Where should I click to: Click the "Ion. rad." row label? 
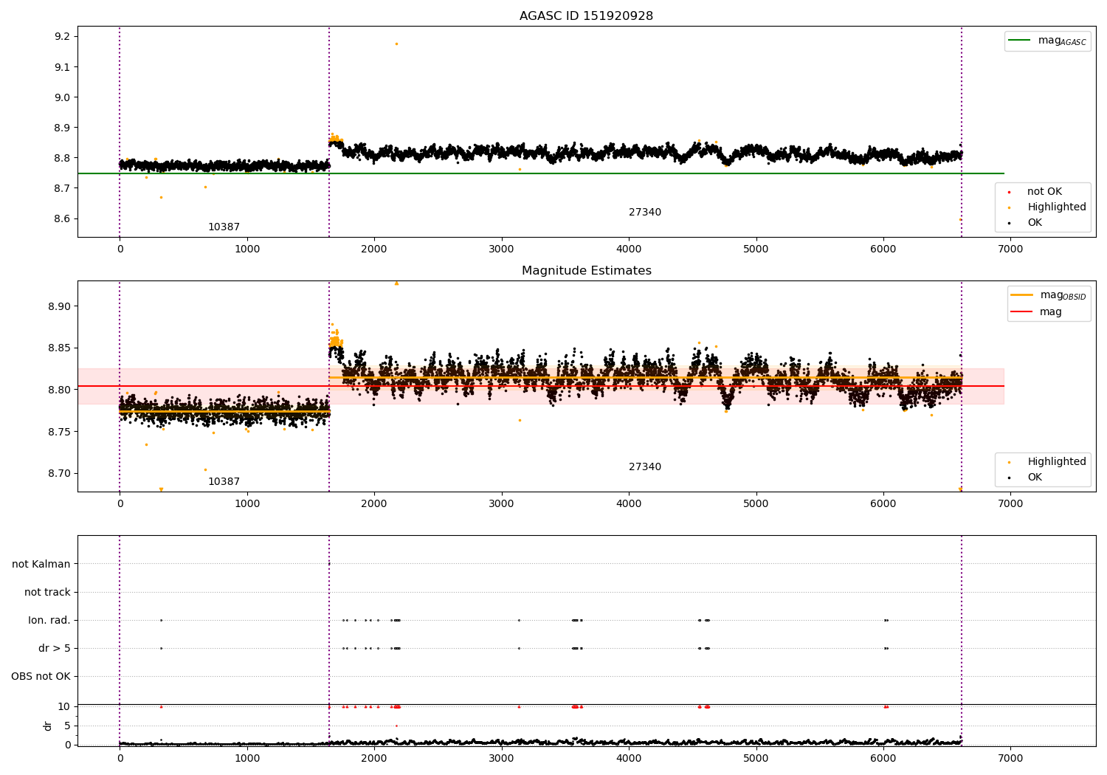[x=49, y=621]
